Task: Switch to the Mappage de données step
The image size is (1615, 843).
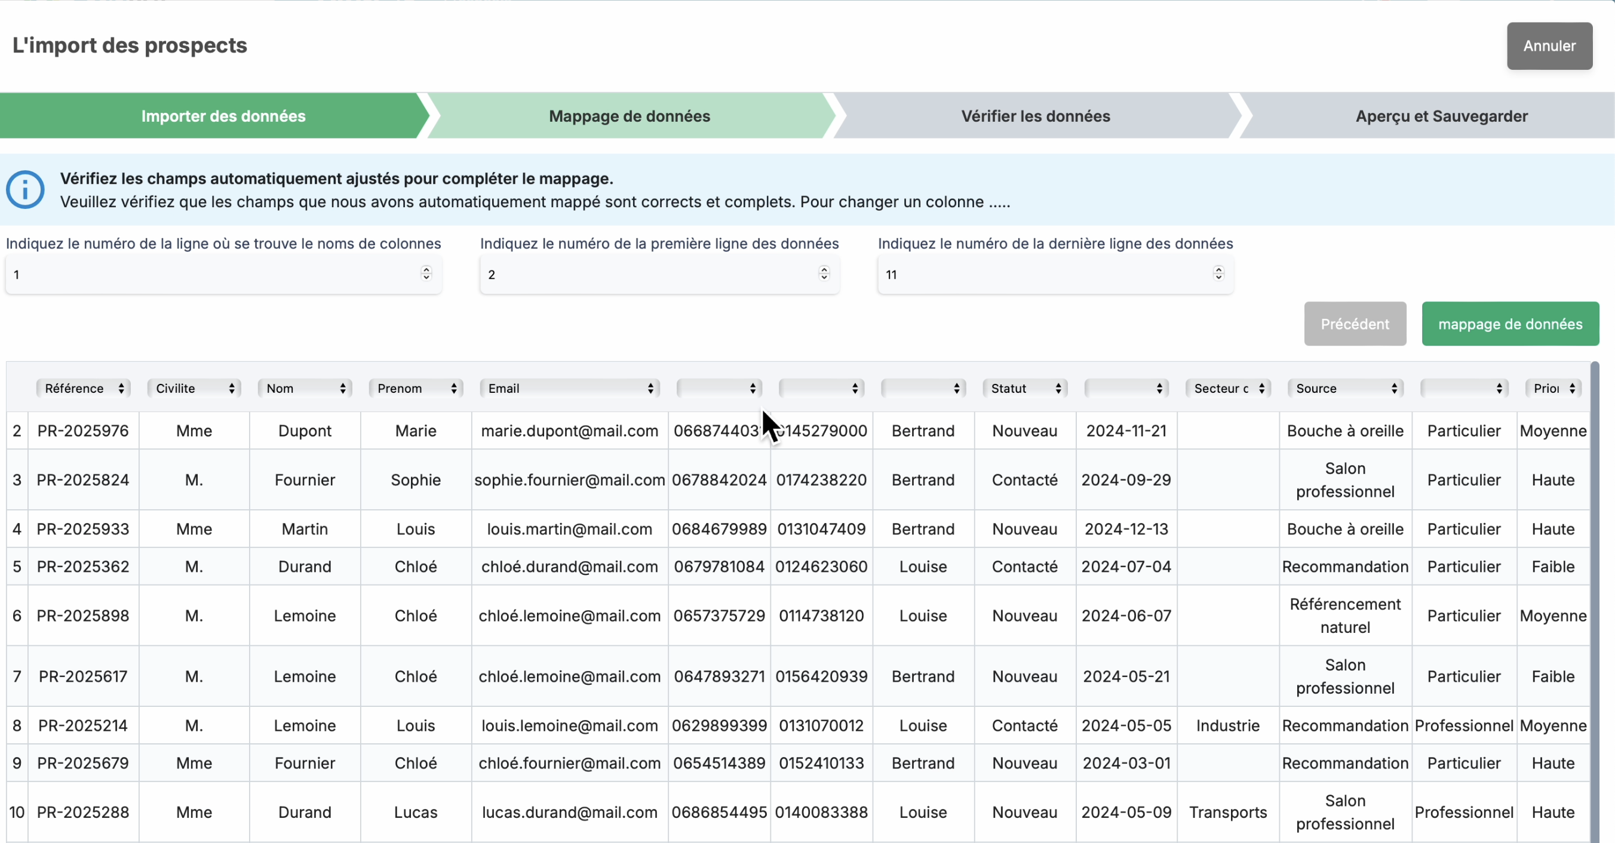Action: click(x=630, y=116)
